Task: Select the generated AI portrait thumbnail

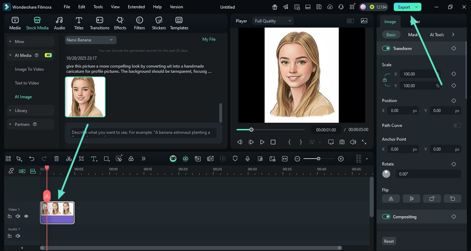Action: pos(85,97)
